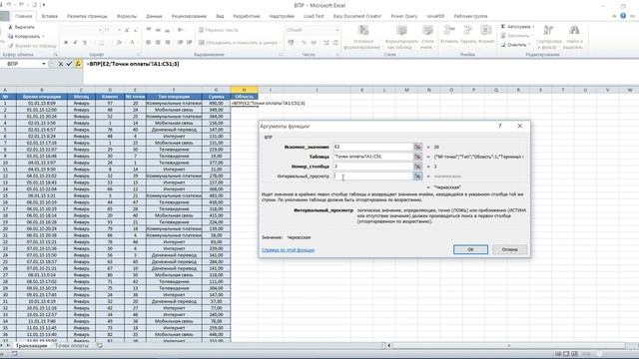The image size is (639, 359).
Task: Open help question mark in dialog title
Action: point(499,127)
